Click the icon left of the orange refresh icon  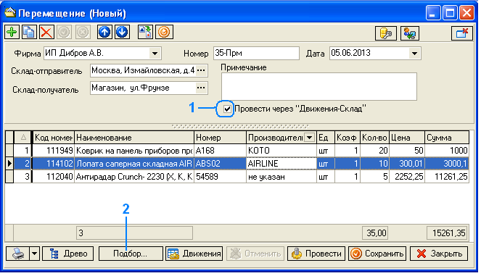pos(145,32)
